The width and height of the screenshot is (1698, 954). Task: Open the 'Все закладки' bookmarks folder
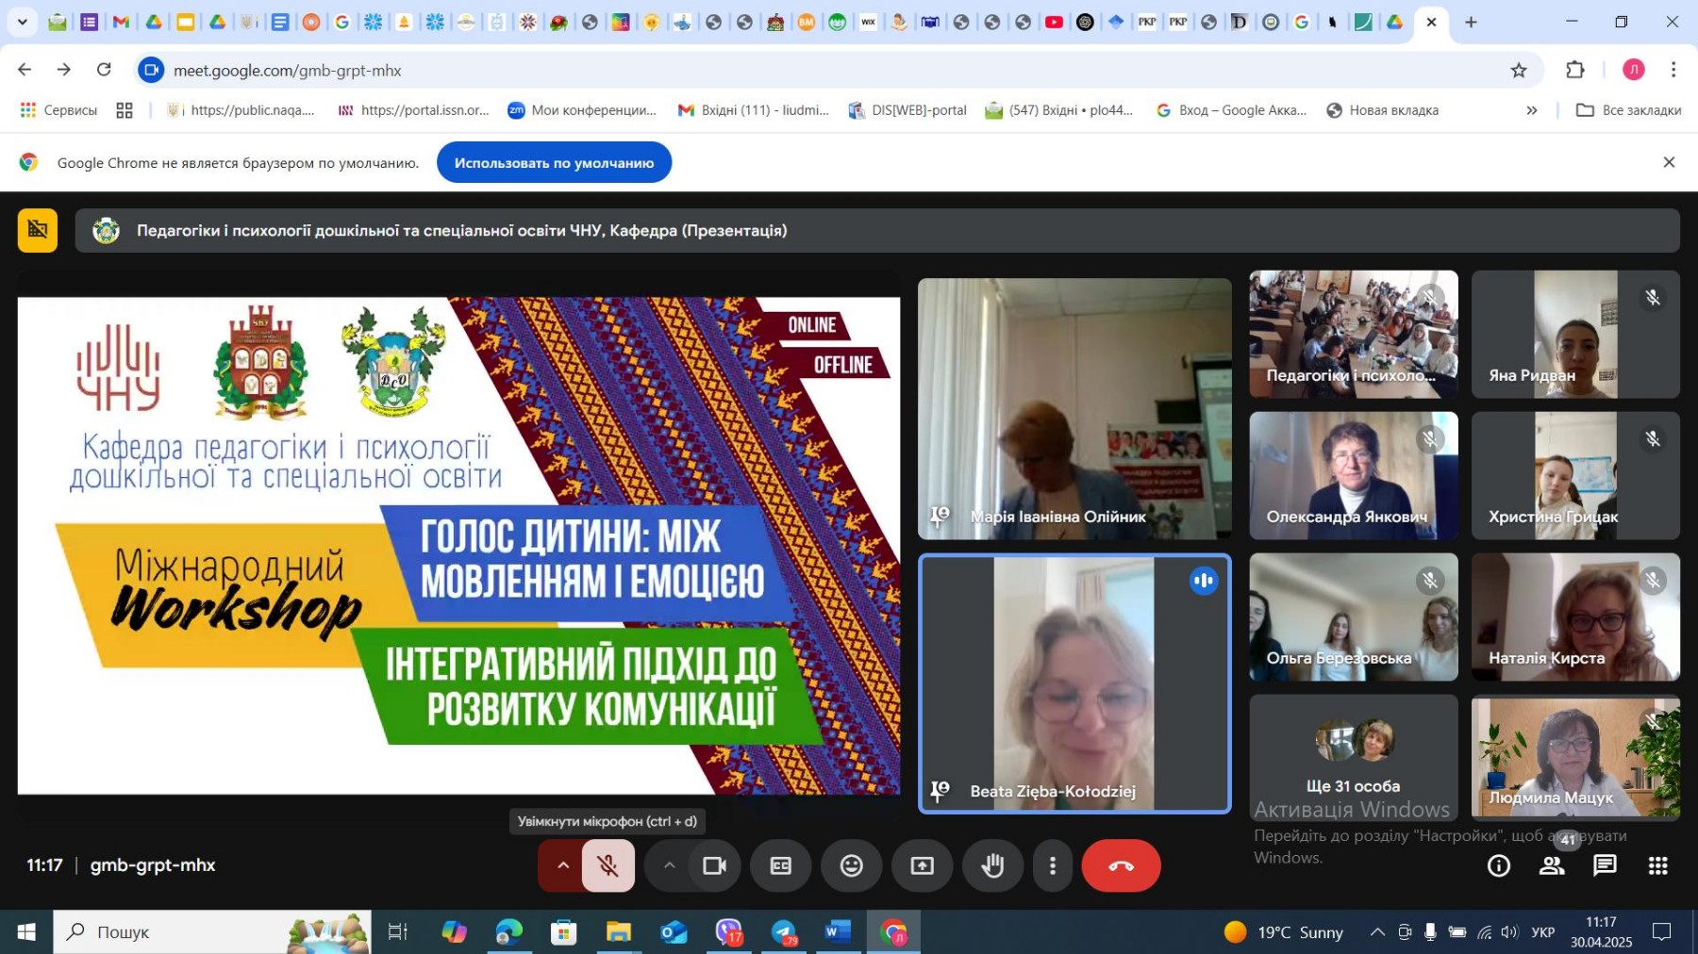1629,110
